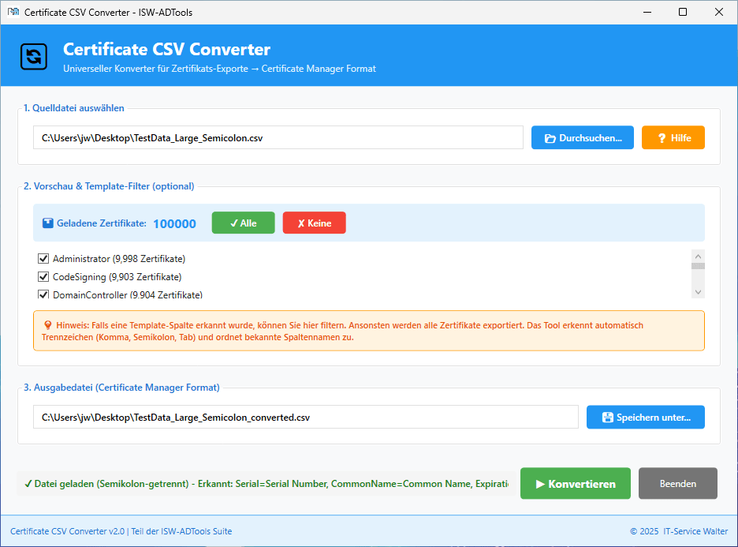Open the Hilfe help button

coord(673,137)
